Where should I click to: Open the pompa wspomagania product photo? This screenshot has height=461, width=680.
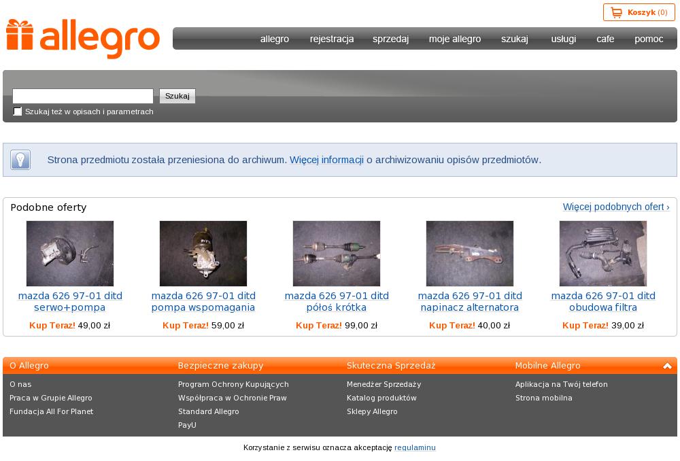click(x=203, y=253)
